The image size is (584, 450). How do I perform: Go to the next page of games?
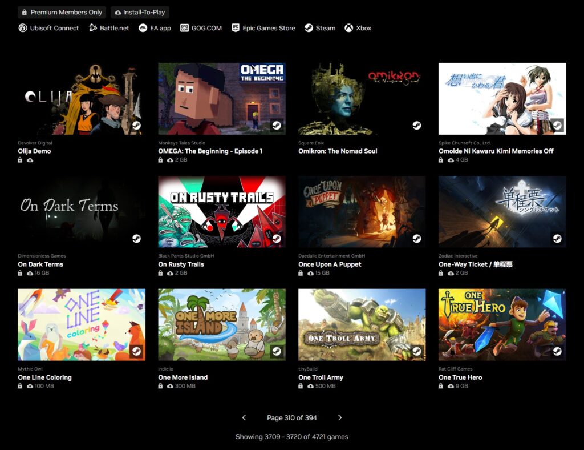pos(339,417)
